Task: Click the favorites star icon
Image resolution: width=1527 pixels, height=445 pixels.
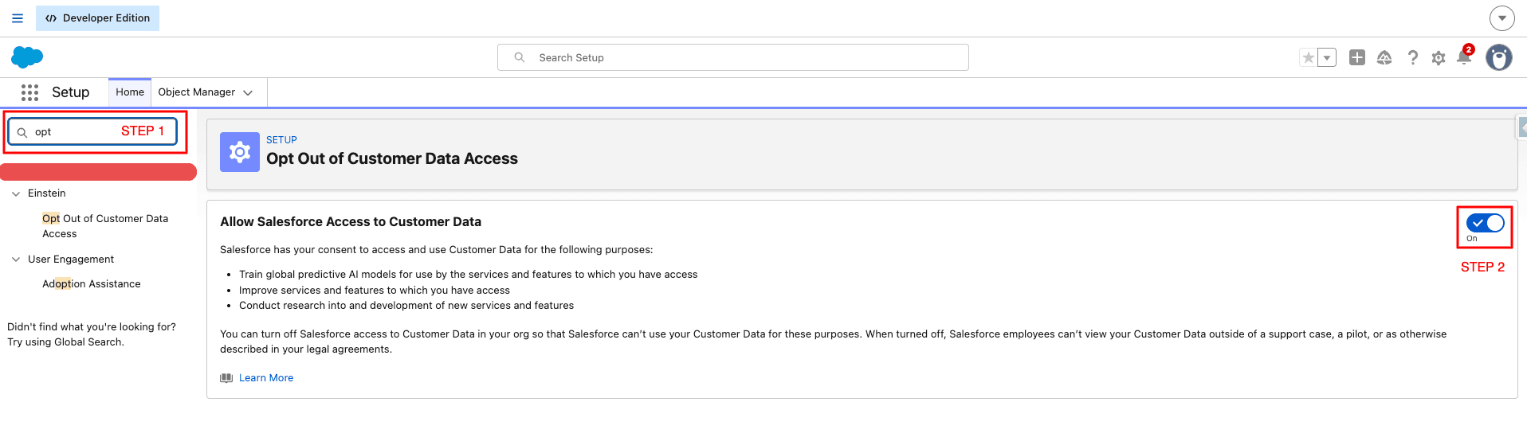Action: click(x=1308, y=57)
